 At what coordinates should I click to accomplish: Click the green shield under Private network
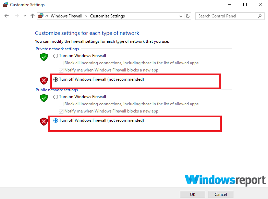click(44, 57)
